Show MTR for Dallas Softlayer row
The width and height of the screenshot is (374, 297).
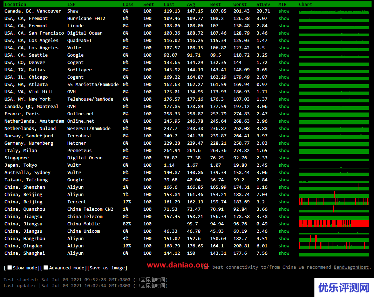pyautogui.click(x=284, y=70)
